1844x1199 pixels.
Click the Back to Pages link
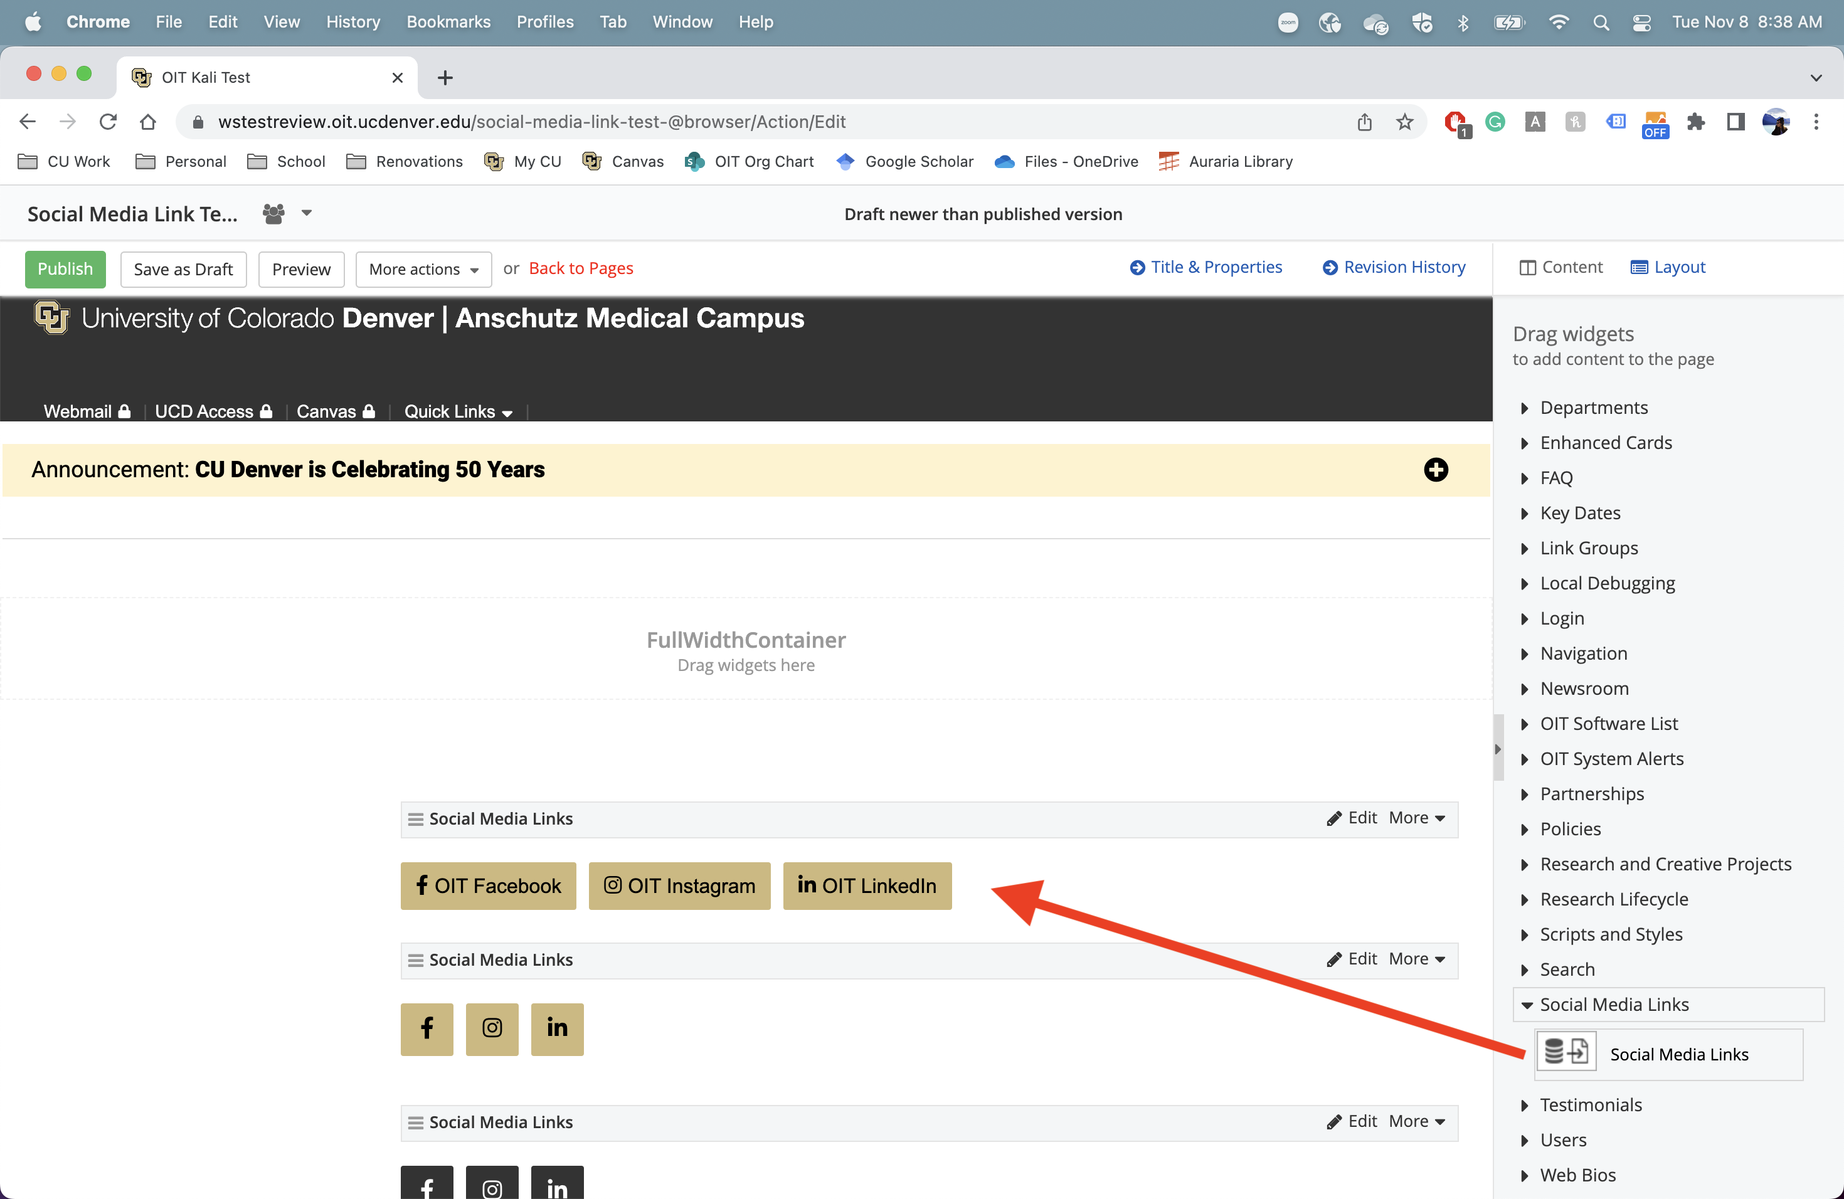click(x=581, y=268)
